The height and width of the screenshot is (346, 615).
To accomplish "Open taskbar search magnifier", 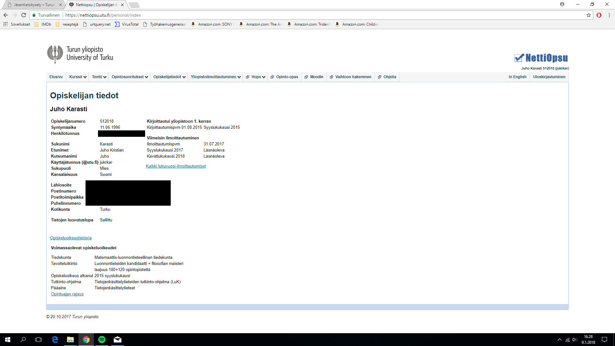I will click(x=23, y=340).
